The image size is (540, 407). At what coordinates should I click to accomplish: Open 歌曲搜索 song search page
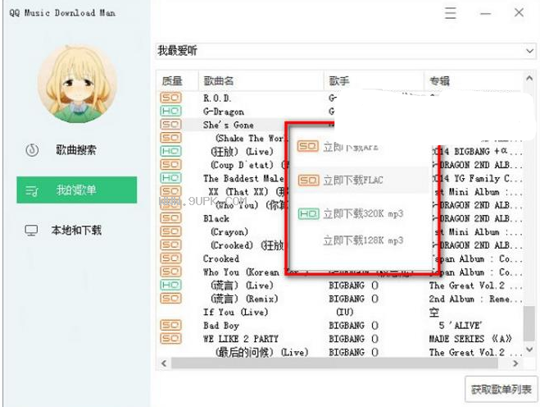pos(76,150)
